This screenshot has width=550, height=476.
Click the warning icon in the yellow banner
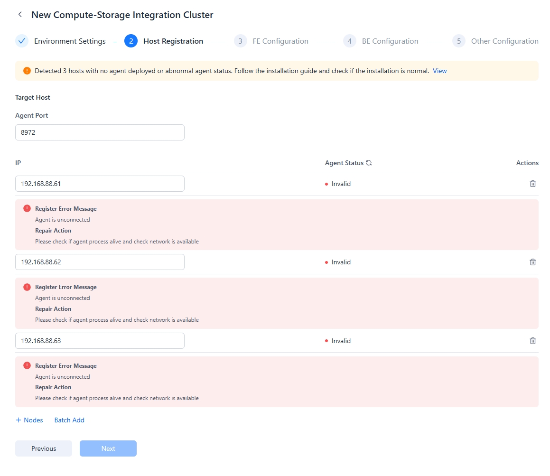27,70
